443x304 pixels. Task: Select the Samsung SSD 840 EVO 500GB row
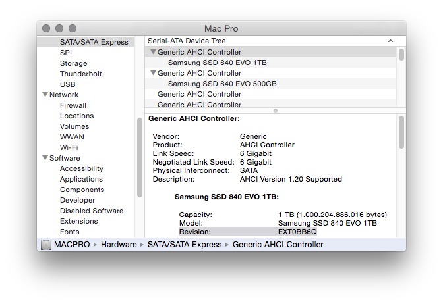pos(271,84)
